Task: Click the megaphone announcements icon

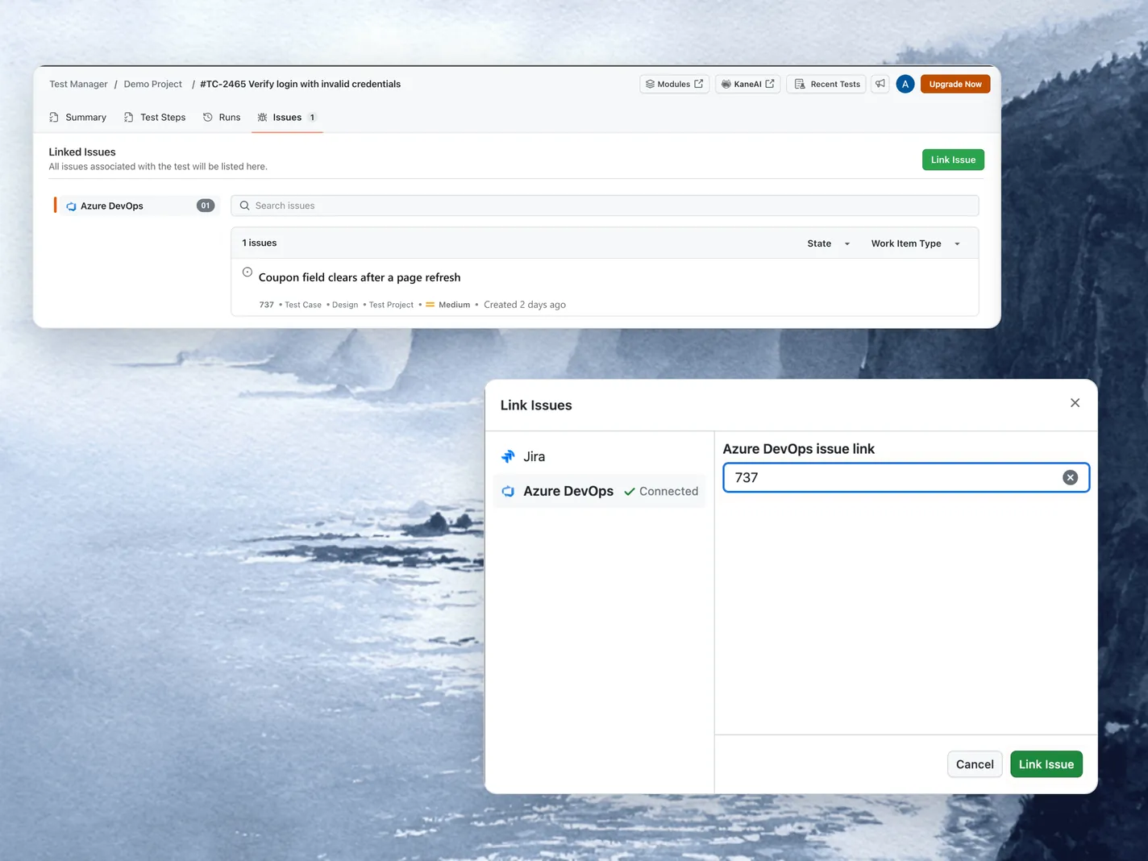Action: click(880, 84)
